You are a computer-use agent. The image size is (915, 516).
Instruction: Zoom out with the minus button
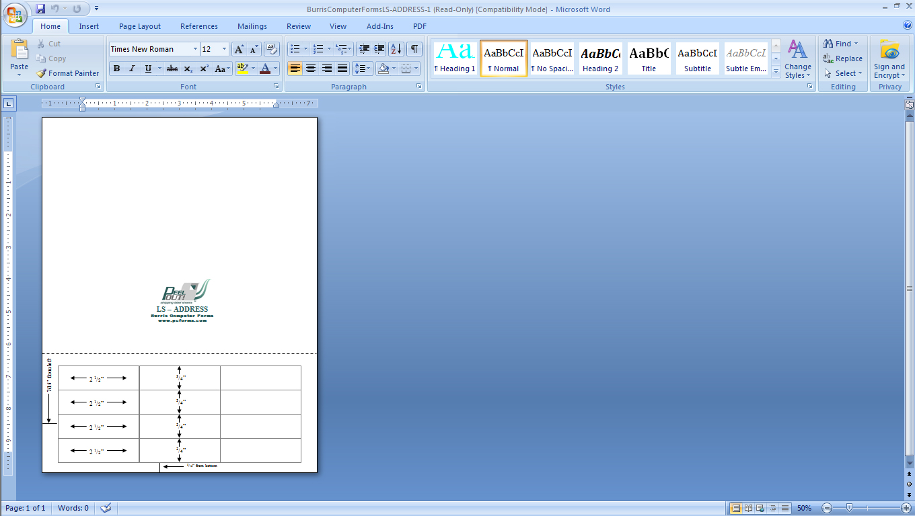[x=828, y=508]
